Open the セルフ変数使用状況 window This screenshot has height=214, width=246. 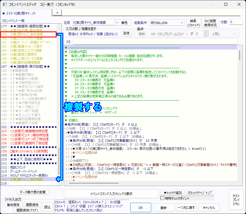(x=210, y=23)
